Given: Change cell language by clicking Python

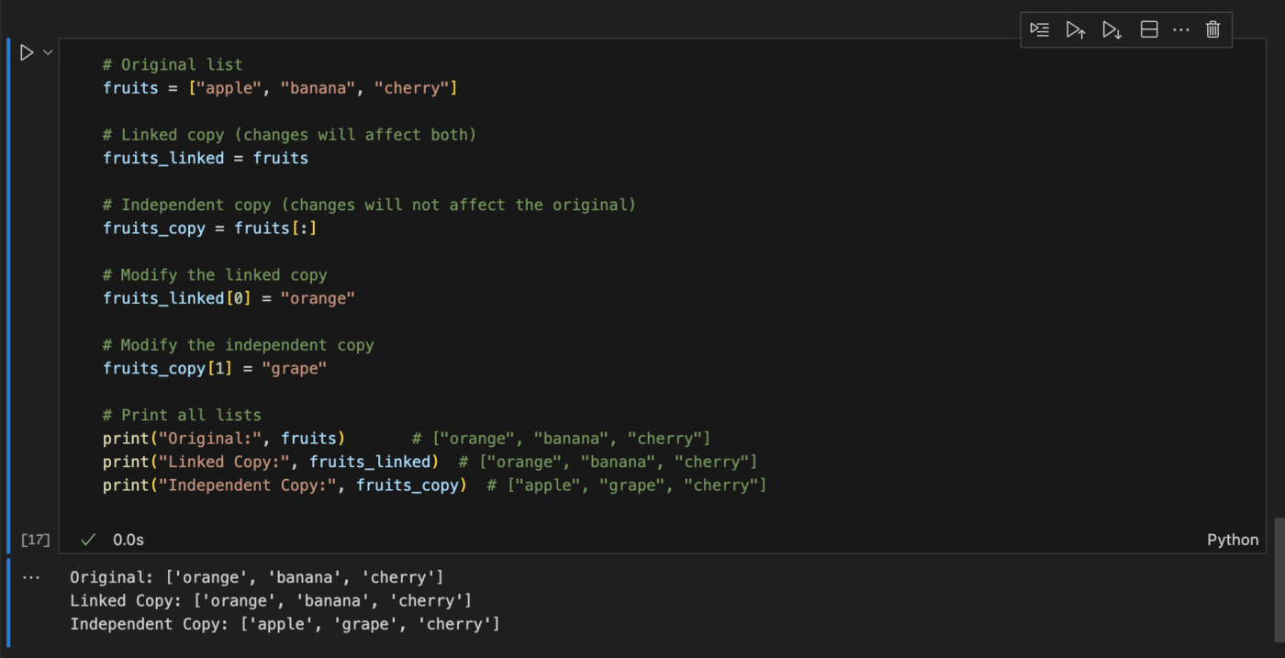Looking at the screenshot, I should click(1232, 540).
